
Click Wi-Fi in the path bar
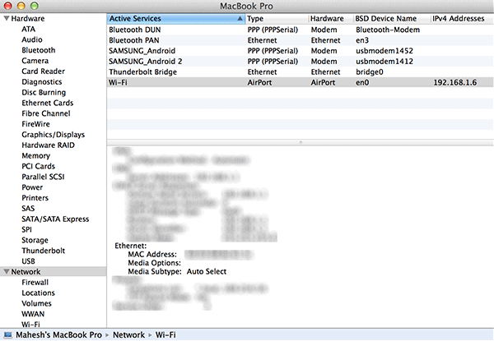(x=165, y=335)
